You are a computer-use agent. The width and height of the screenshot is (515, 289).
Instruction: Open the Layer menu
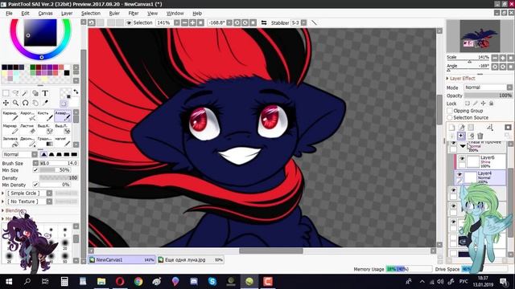(67, 13)
